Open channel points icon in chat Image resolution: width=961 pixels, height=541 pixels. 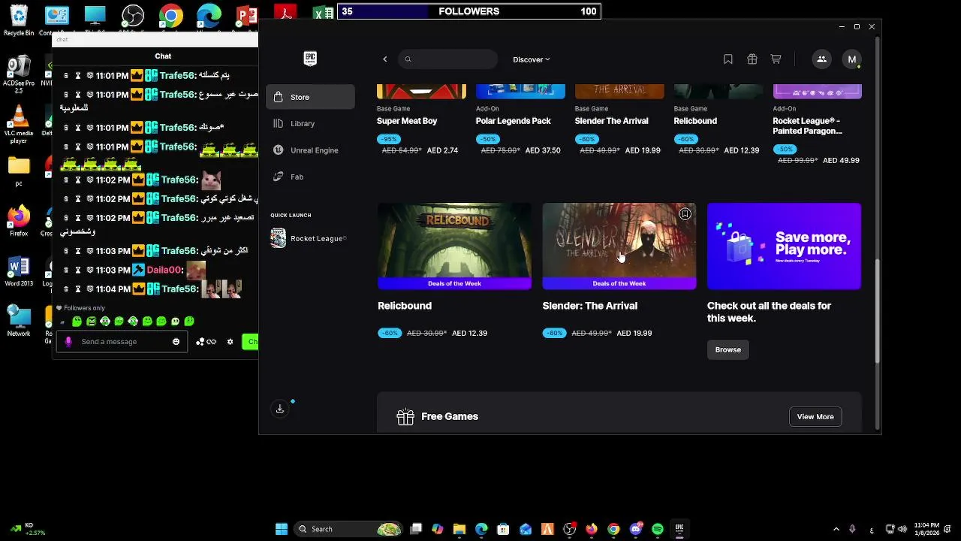pyautogui.click(x=206, y=342)
